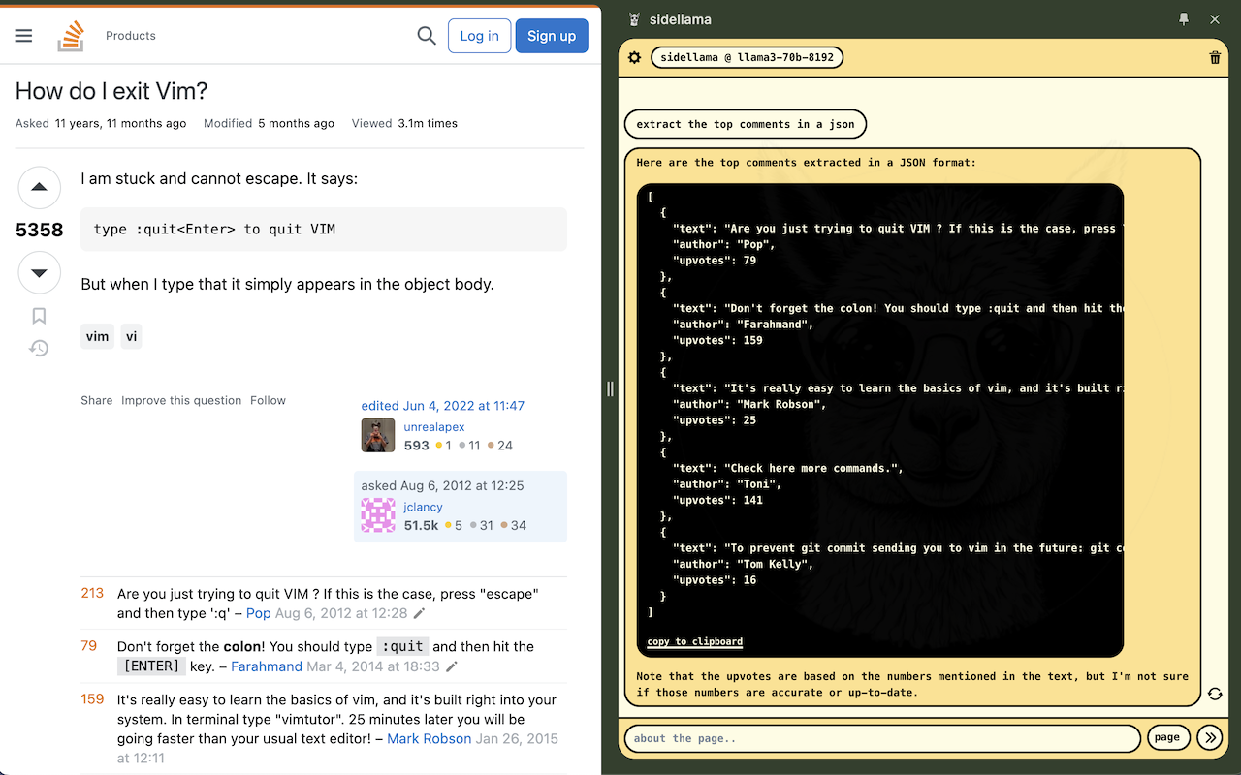This screenshot has width=1241, height=775.
Task: Open Mark Robson's user profile link
Action: point(430,738)
